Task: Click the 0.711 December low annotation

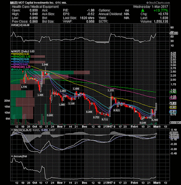Action: [105, 119]
